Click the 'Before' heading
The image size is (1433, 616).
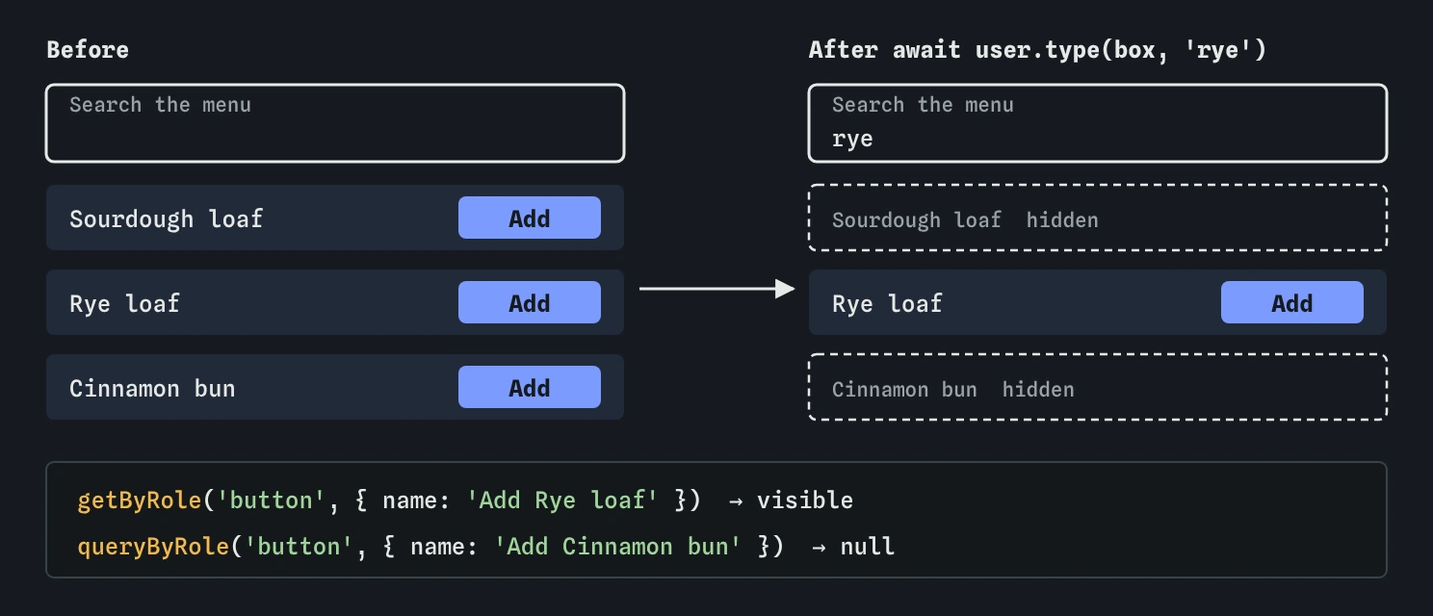tap(88, 50)
